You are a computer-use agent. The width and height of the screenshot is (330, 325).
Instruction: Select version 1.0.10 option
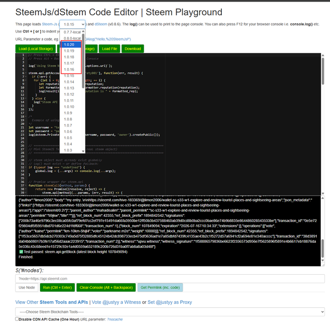pyautogui.click(x=71, y=107)
